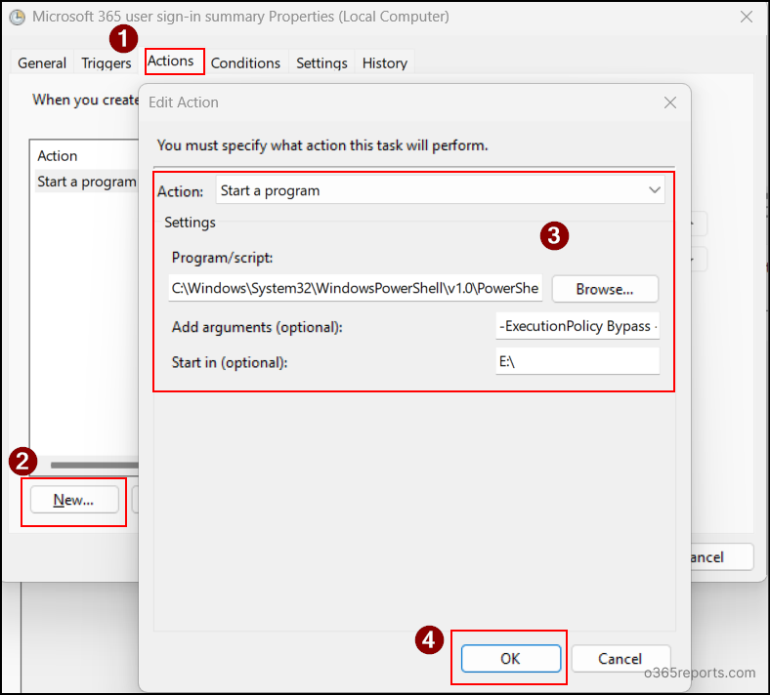Close the Edit Action dialog
770x695 pixels.
point(669,102)
